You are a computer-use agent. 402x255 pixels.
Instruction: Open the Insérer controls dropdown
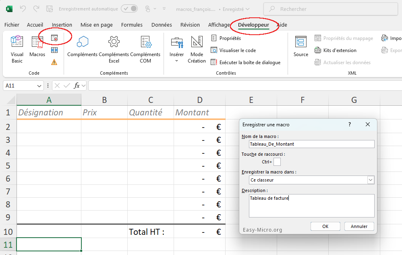(x=176, y=49)
